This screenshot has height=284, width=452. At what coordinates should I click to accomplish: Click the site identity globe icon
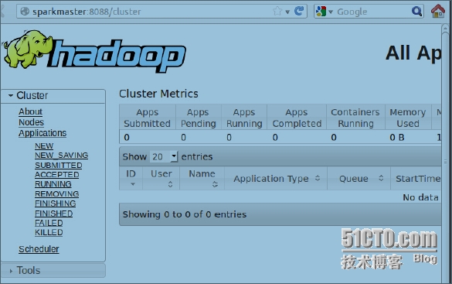point(25,12)
